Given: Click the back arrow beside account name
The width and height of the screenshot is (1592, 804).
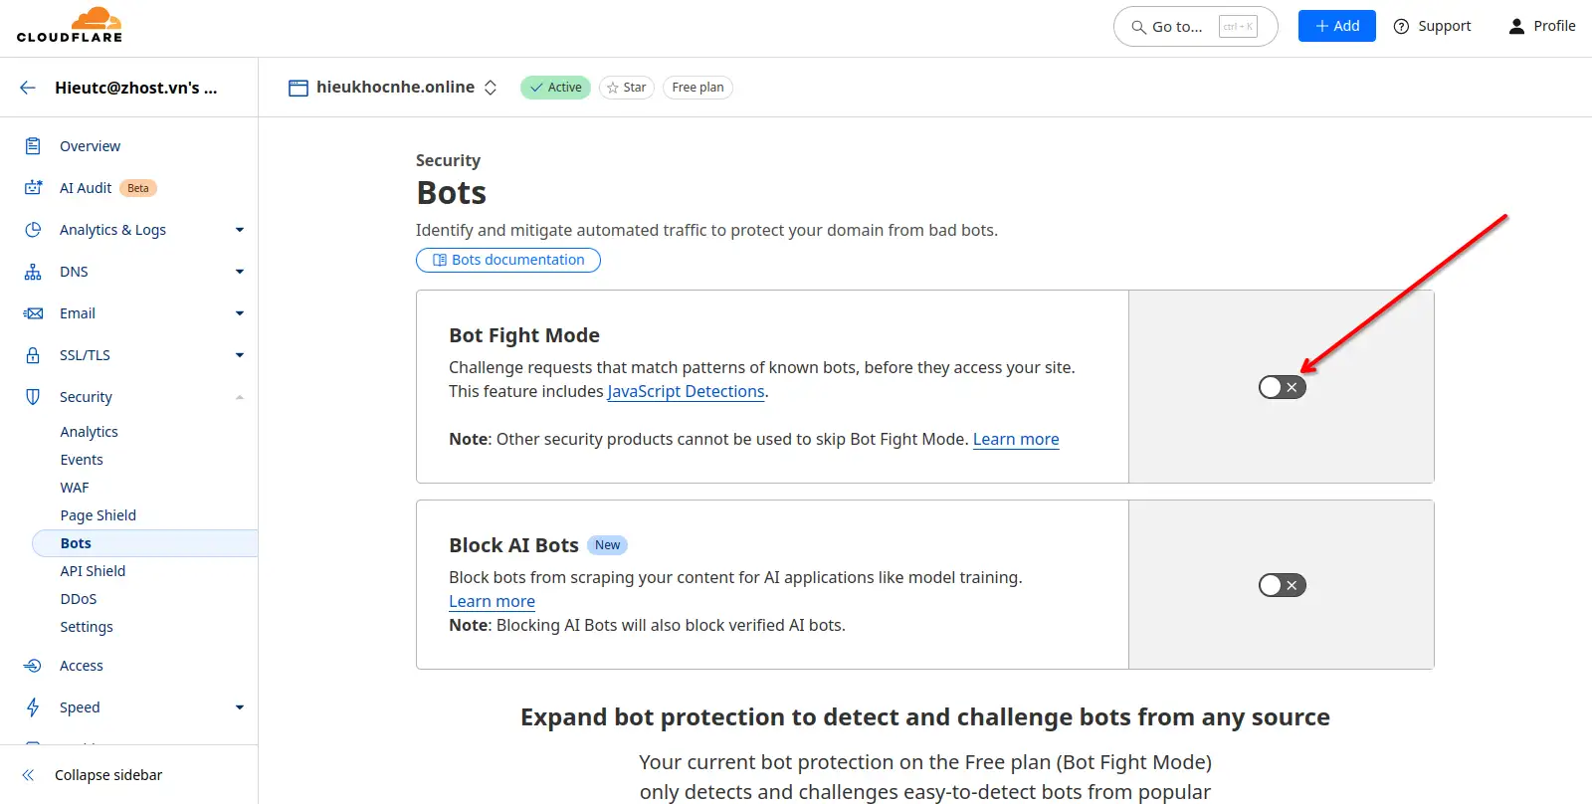Looking at the screenshot, I should pos(28,88).
